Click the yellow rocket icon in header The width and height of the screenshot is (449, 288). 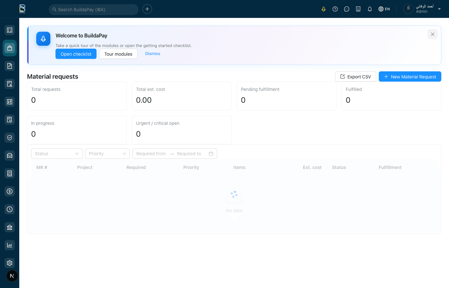324,9
